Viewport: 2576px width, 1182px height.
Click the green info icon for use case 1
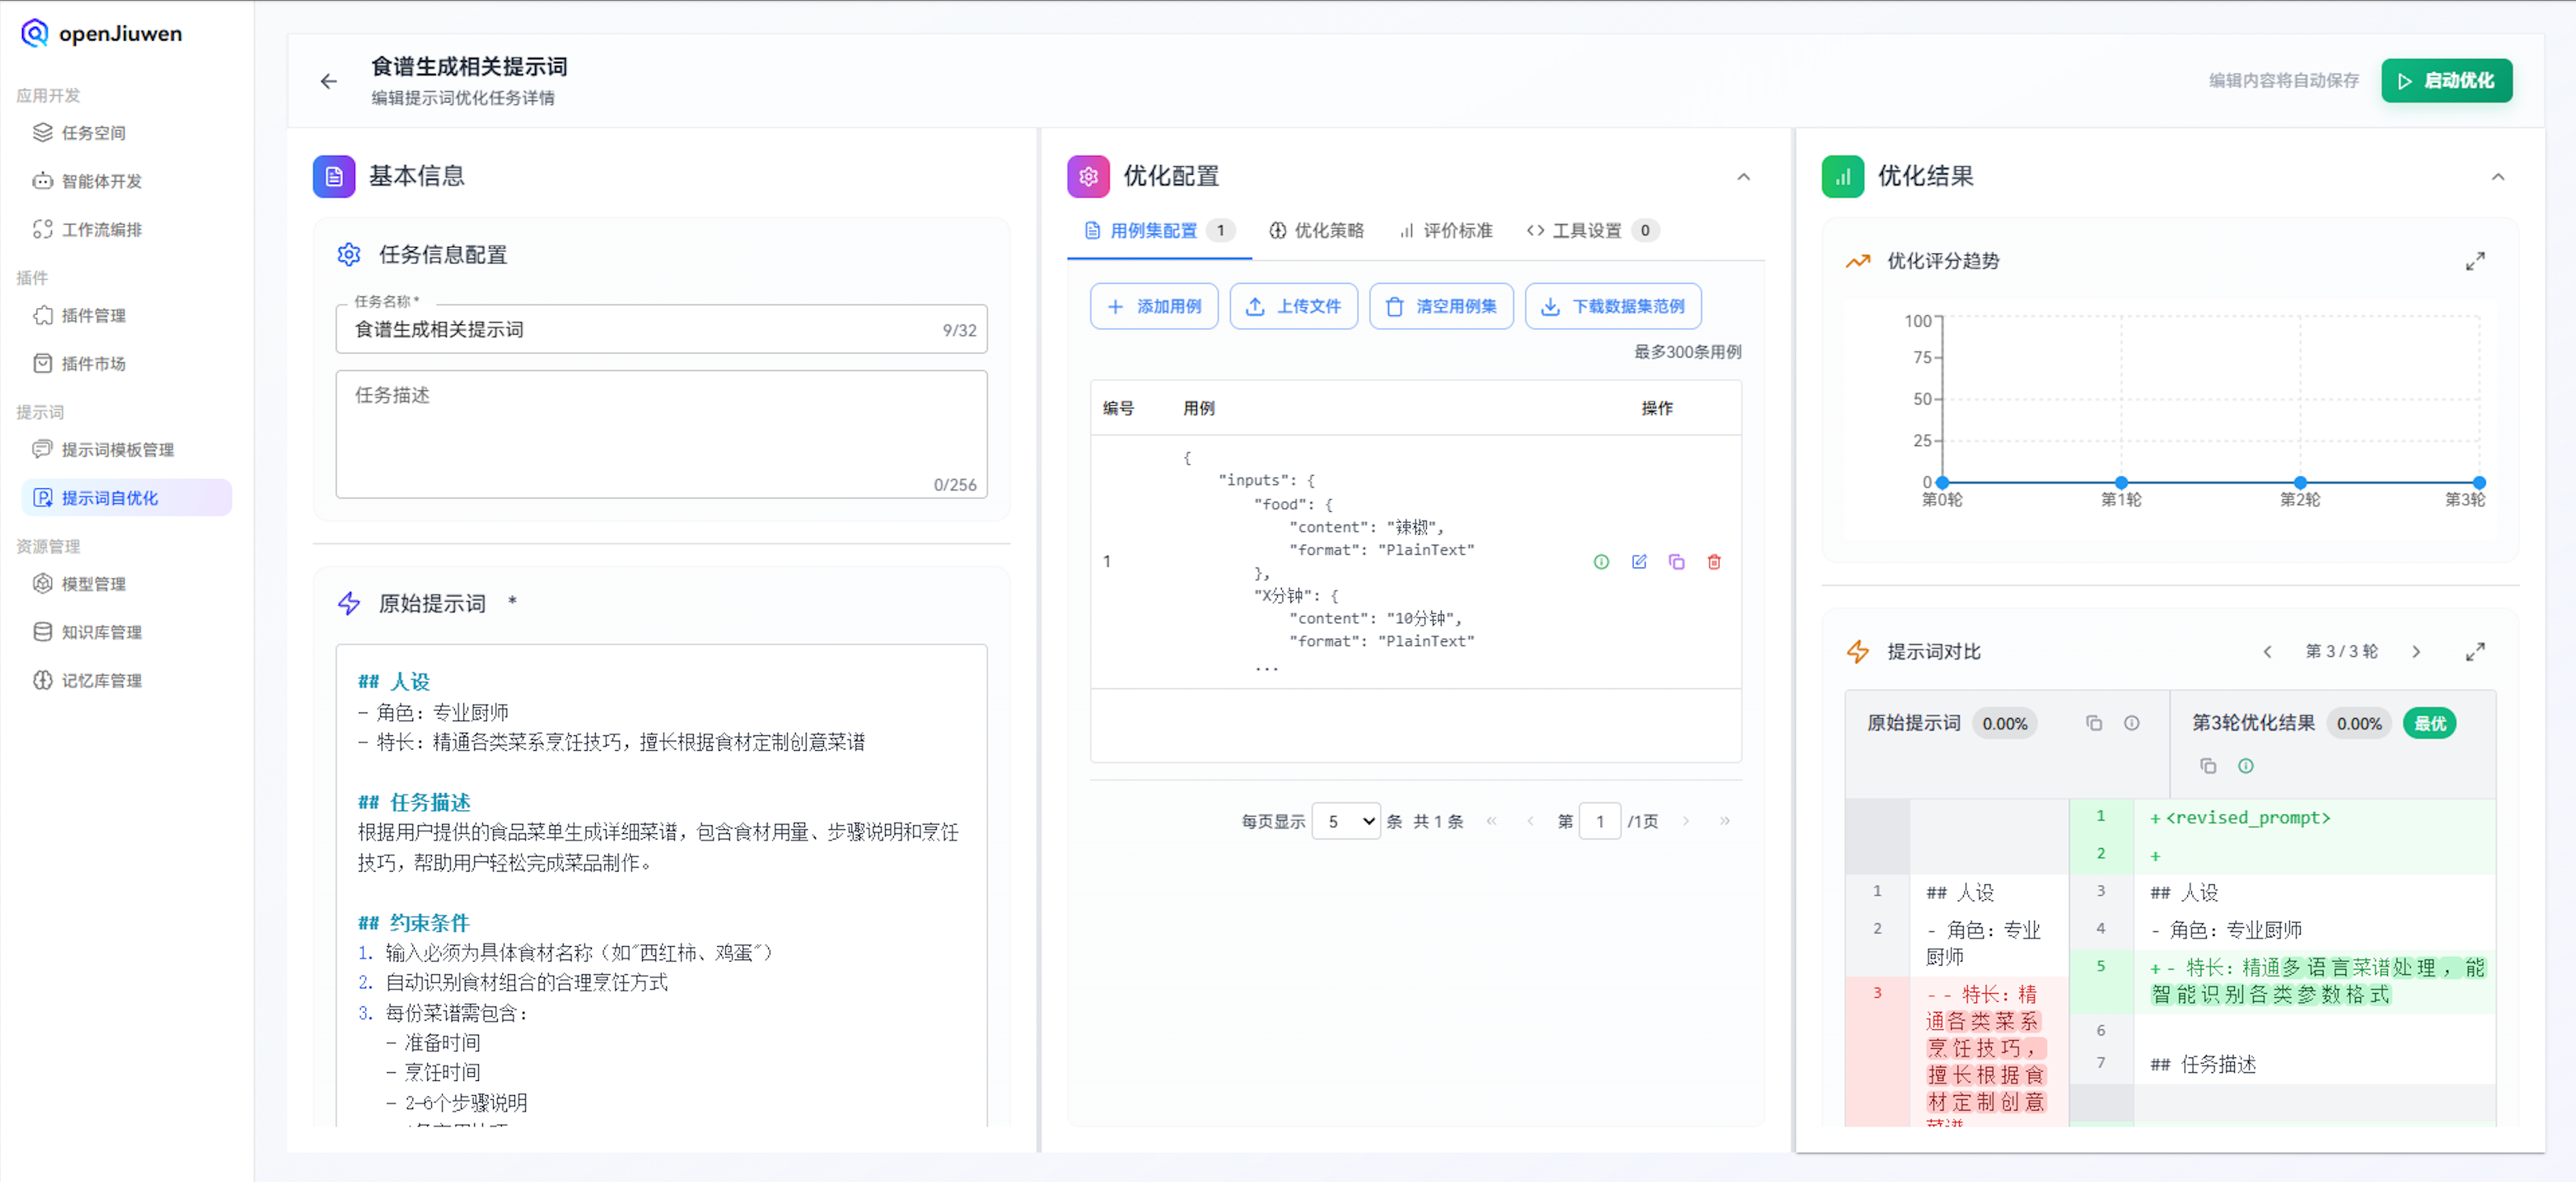1600,562
